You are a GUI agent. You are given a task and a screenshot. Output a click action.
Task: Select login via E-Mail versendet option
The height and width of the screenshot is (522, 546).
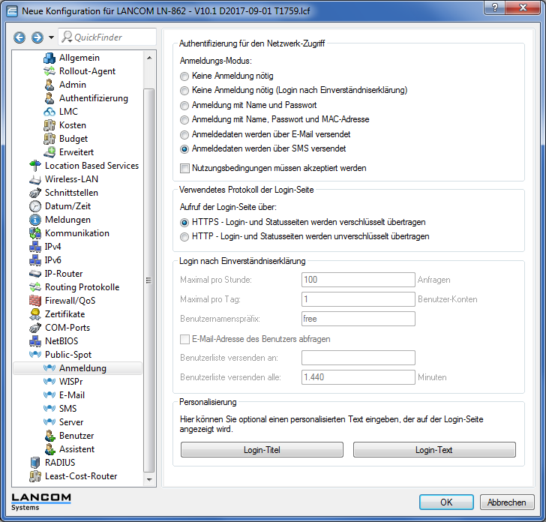point(185,134)
